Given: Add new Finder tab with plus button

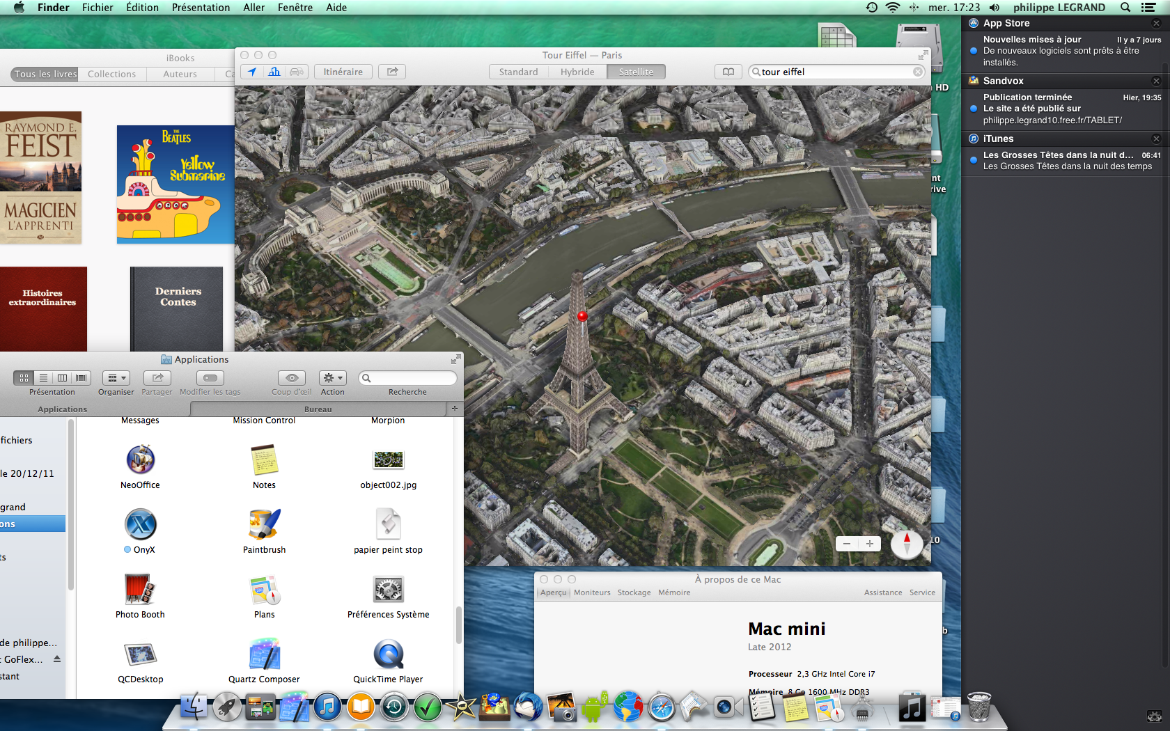Looking at the screenshot, I should click(x=455, y=409).
